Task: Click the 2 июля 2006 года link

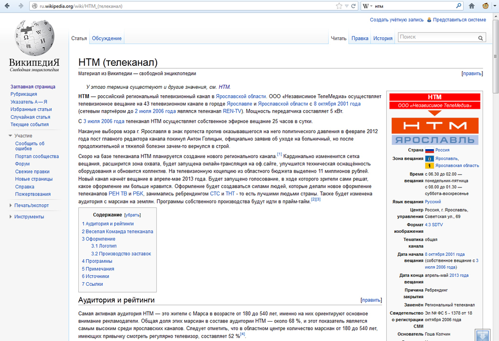Action: point(155,111)
